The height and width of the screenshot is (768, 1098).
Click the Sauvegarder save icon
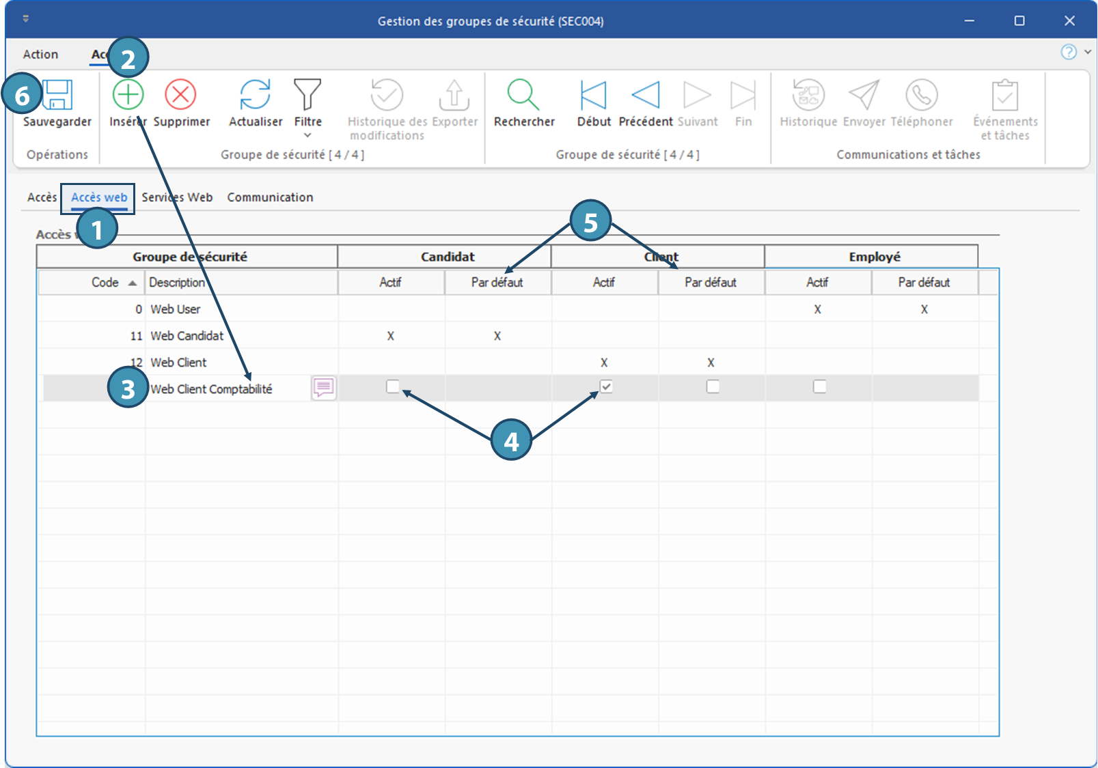pos(58,96)
